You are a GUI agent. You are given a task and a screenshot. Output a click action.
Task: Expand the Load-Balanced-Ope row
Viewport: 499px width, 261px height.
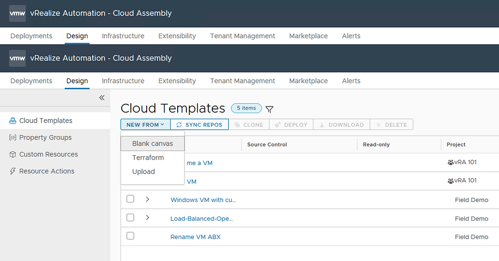[x=147, y=218]
